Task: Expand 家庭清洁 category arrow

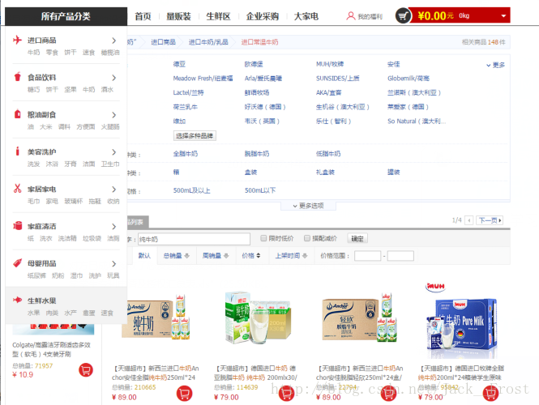Action: [x=113, y=226]
